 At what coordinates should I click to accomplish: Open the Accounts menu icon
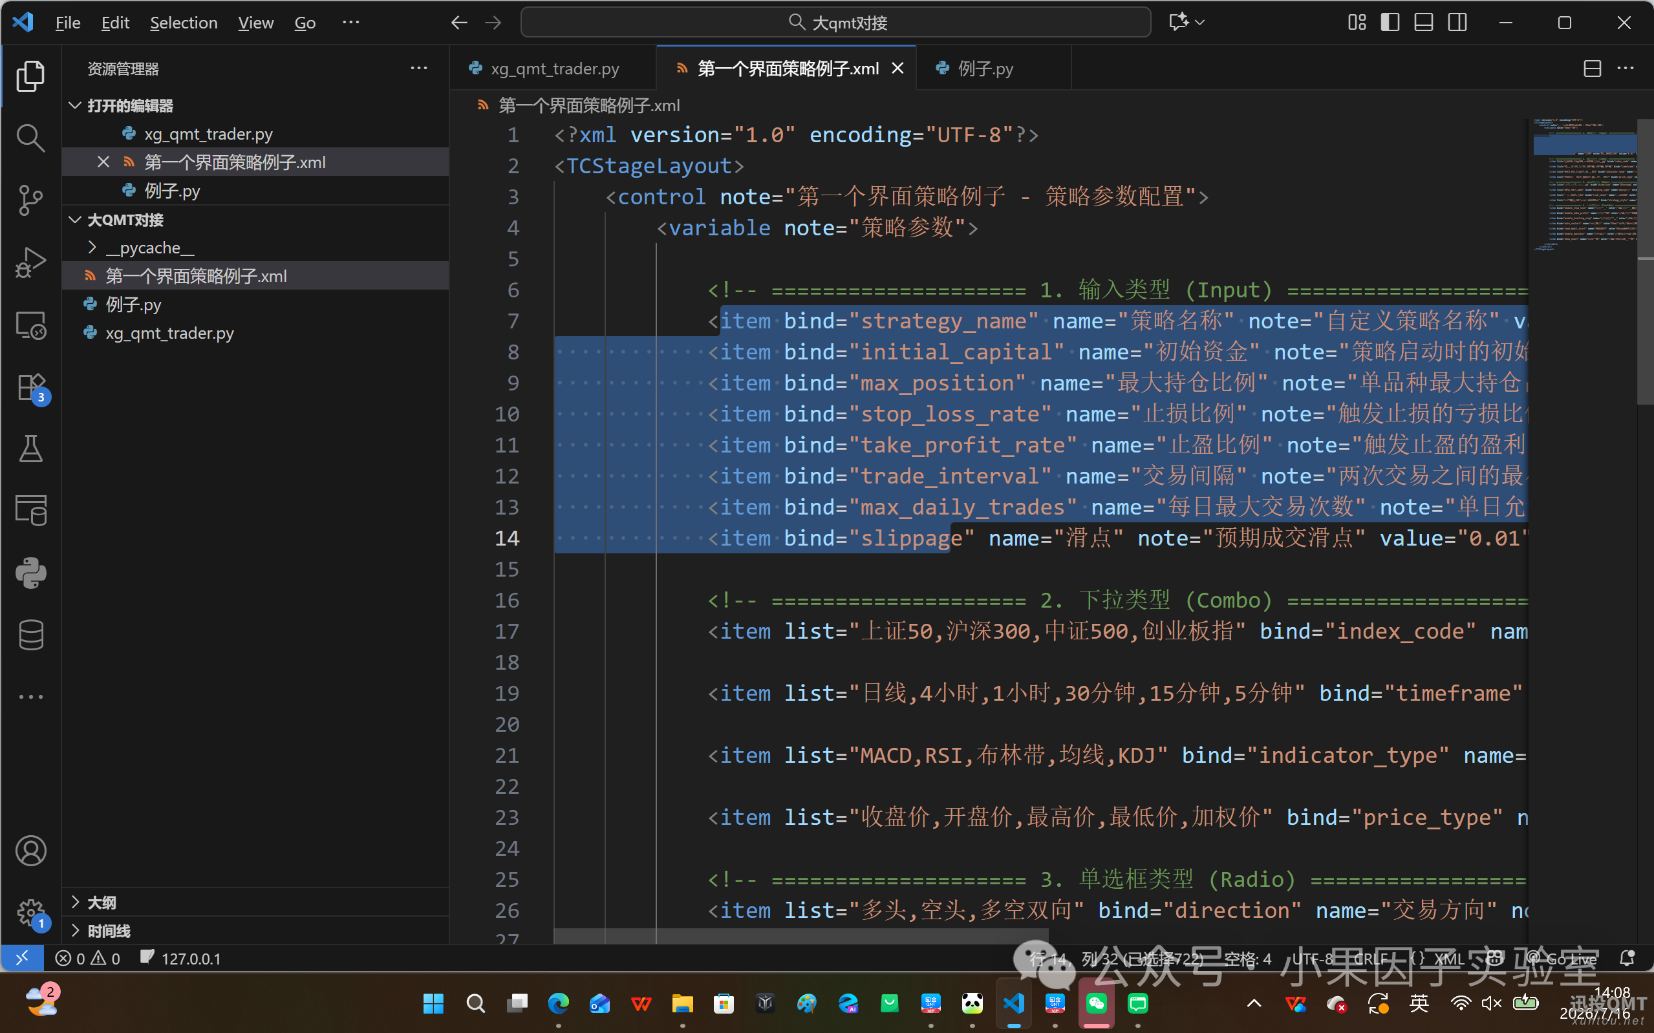point(30,851)
